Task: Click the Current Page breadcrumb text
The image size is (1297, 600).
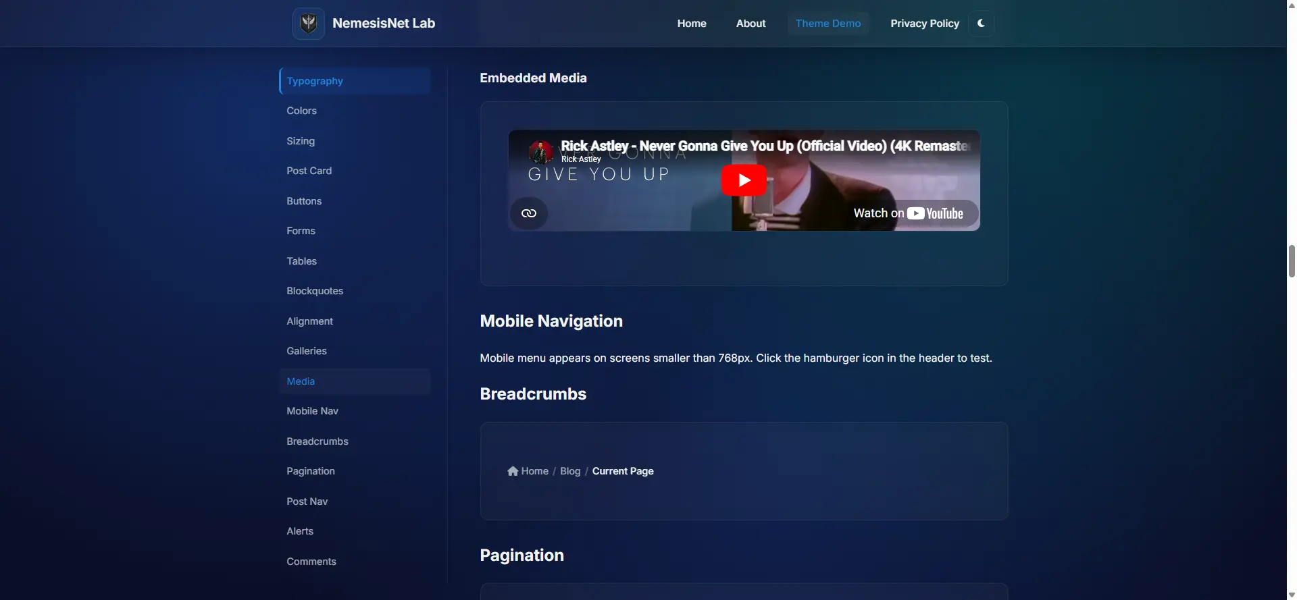Action: 623,471
